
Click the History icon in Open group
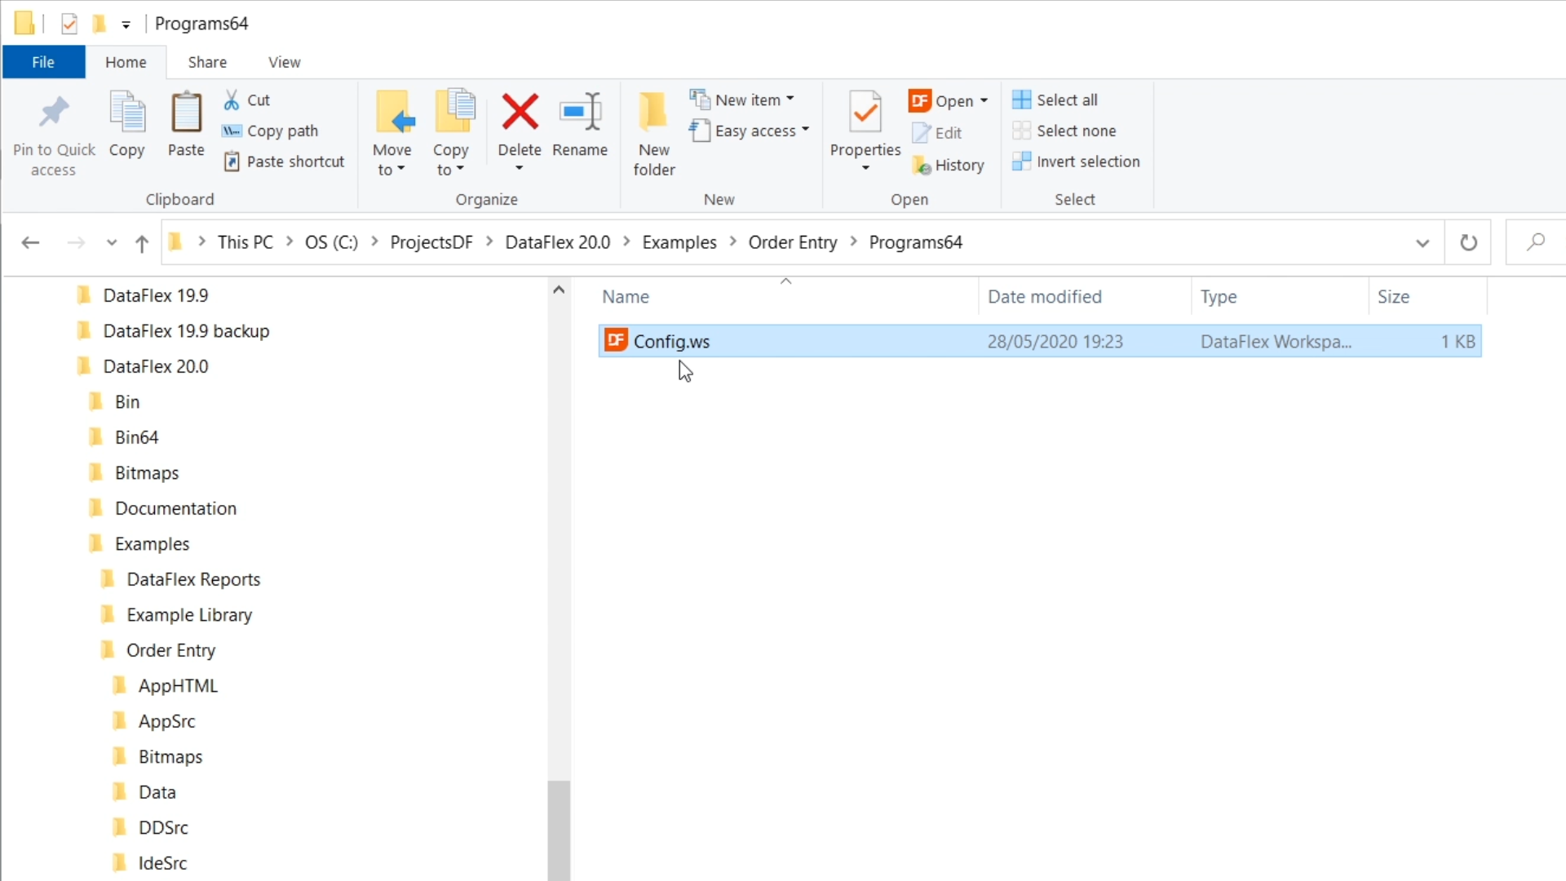922,166
